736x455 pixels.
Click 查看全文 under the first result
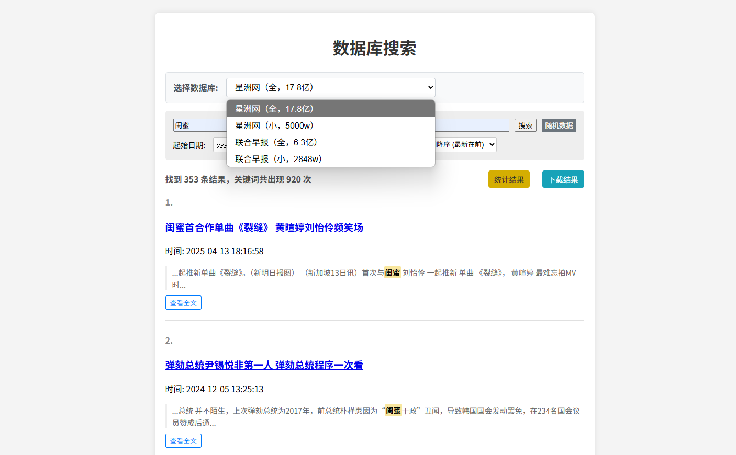pyautogui.click(x=183, y=302)
